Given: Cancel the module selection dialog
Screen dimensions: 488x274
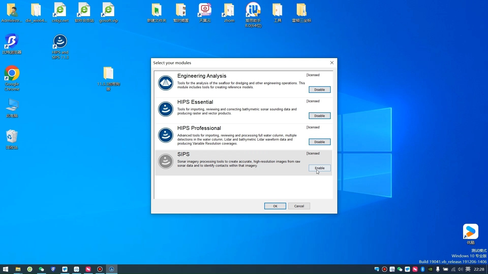Looking at the screenshot, I should pyautogui.click(x=299, y=206).
